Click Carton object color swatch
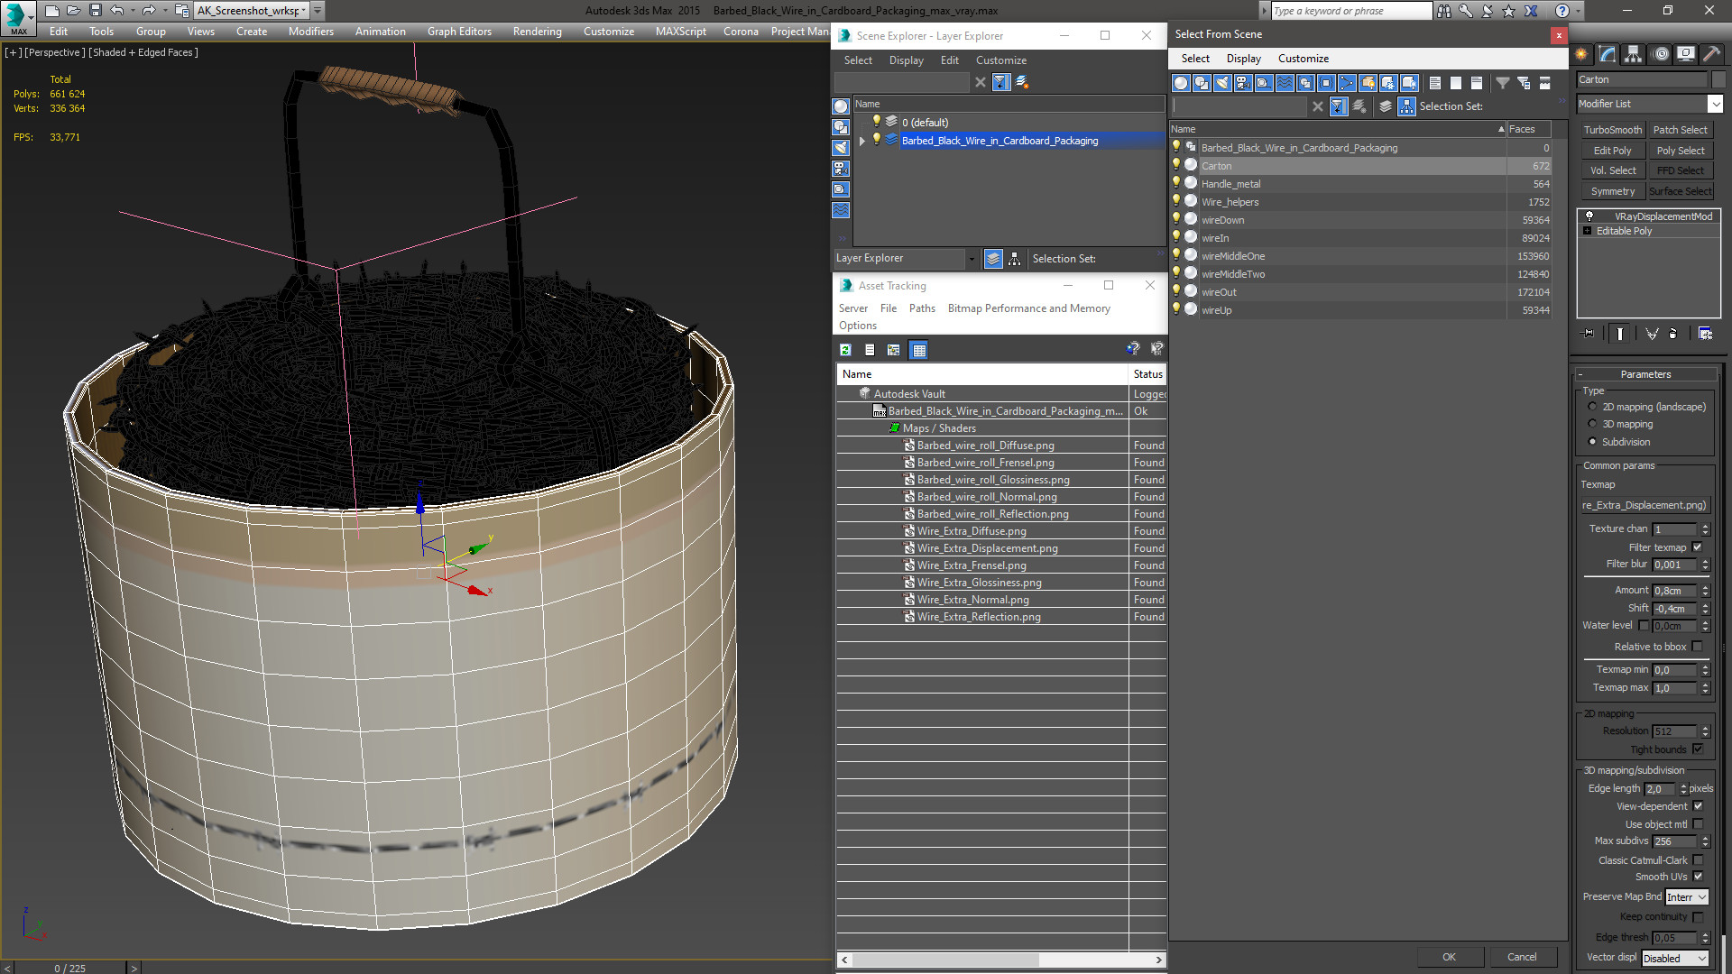Screen dimensions: 1732x974 (1718, 79)
